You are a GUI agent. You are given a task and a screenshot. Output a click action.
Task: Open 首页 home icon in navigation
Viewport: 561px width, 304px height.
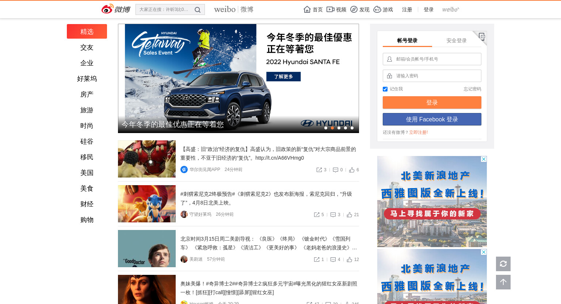coord(307,9)
